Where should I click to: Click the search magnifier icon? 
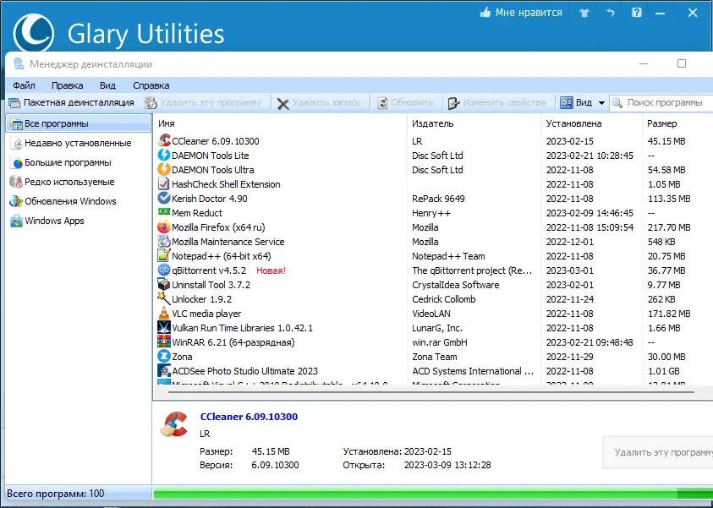pyautogui.click(x=617, y=102)
